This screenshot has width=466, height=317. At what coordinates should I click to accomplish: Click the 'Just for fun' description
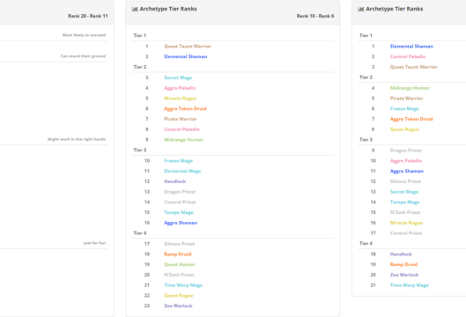[94, 243]
